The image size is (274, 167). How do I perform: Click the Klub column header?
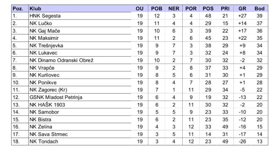35,8
